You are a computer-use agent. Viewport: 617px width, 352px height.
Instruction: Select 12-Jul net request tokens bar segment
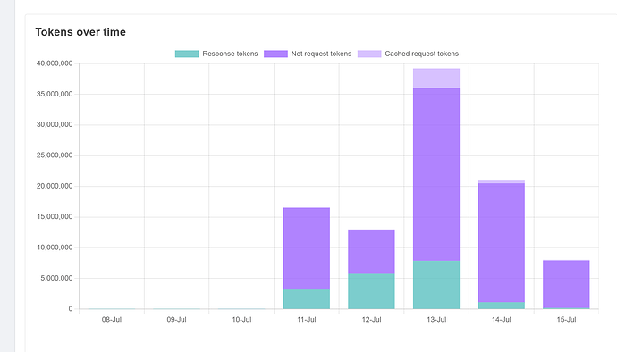point(371,252)
